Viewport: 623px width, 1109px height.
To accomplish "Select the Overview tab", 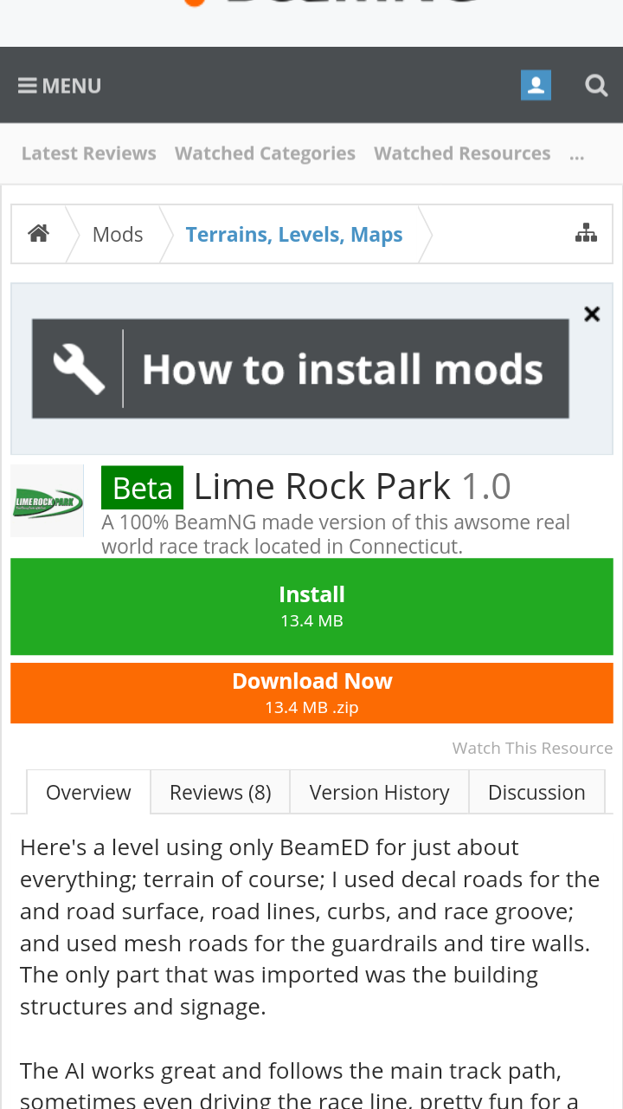I will click(88, 792).
